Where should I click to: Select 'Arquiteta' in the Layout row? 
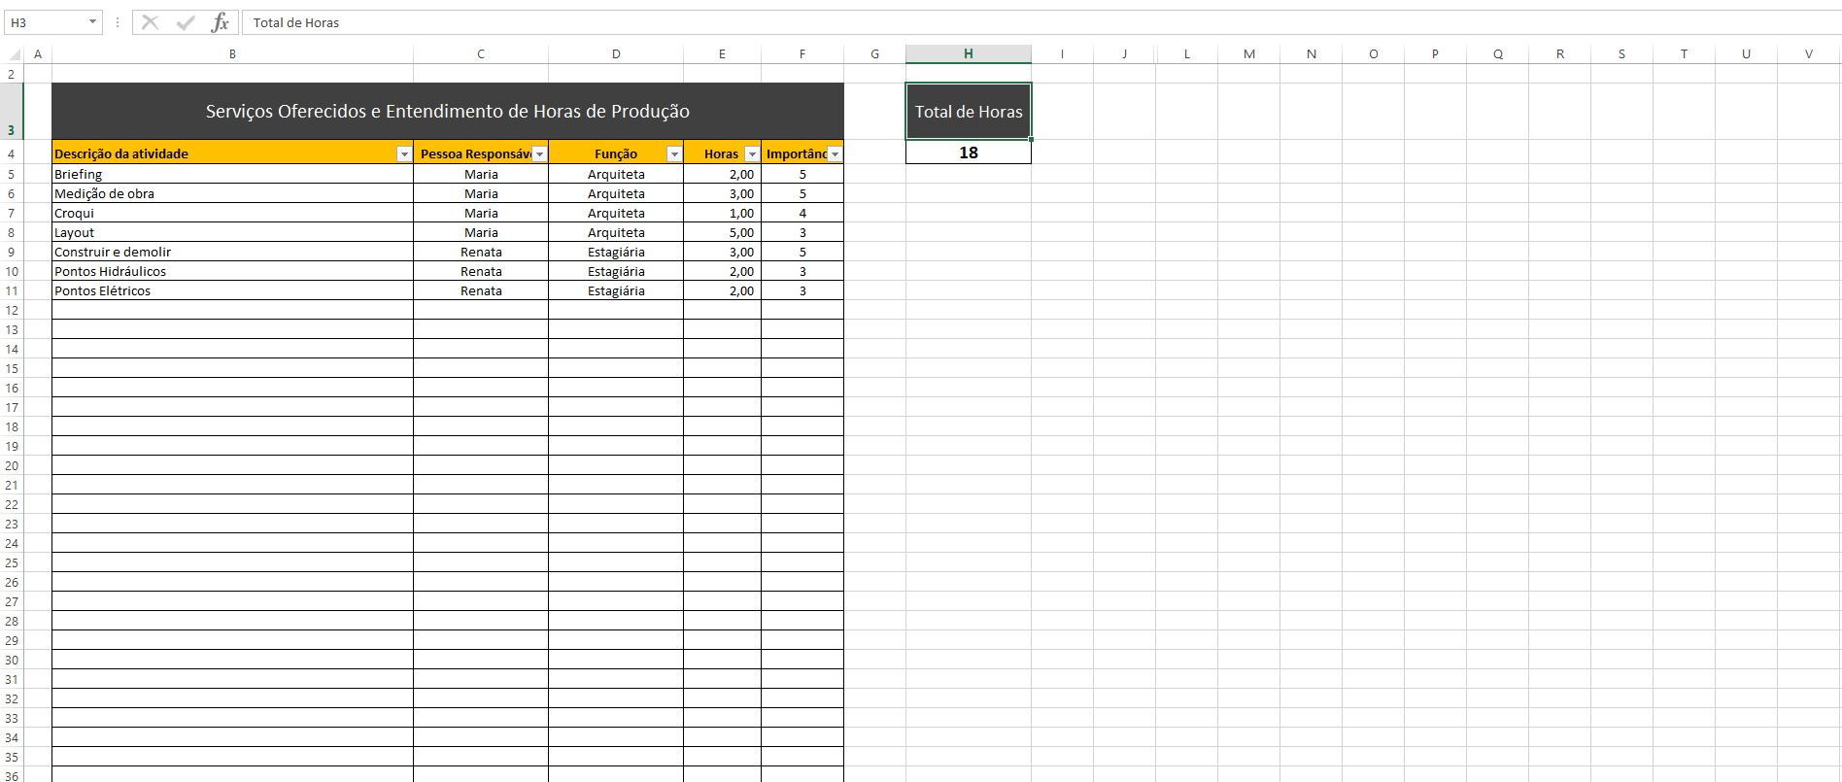coord(616,232)
